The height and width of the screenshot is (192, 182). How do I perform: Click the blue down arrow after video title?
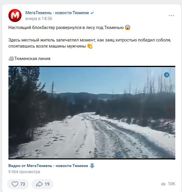coord(92,166)
